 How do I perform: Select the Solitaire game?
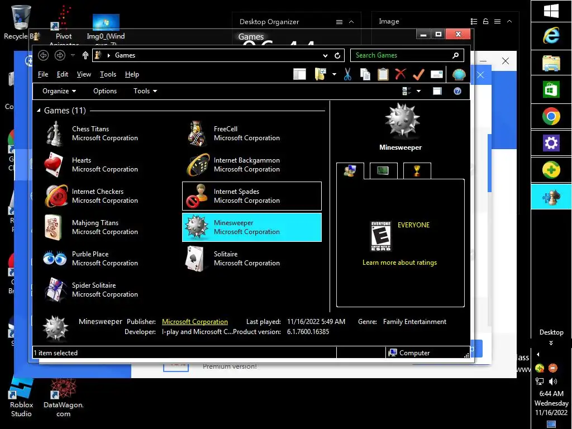coord(252,259)
